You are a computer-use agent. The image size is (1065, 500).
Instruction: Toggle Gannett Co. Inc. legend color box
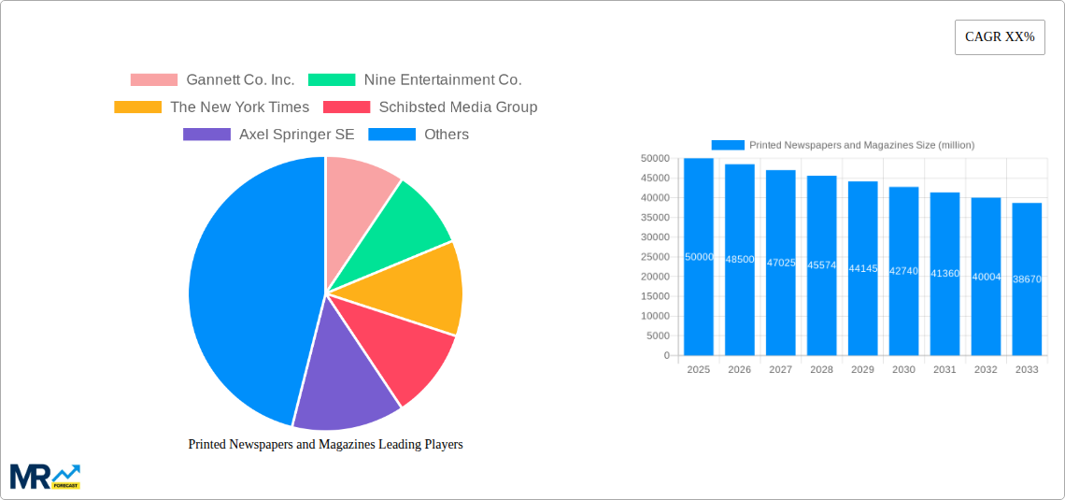click(x=154, y=80)
